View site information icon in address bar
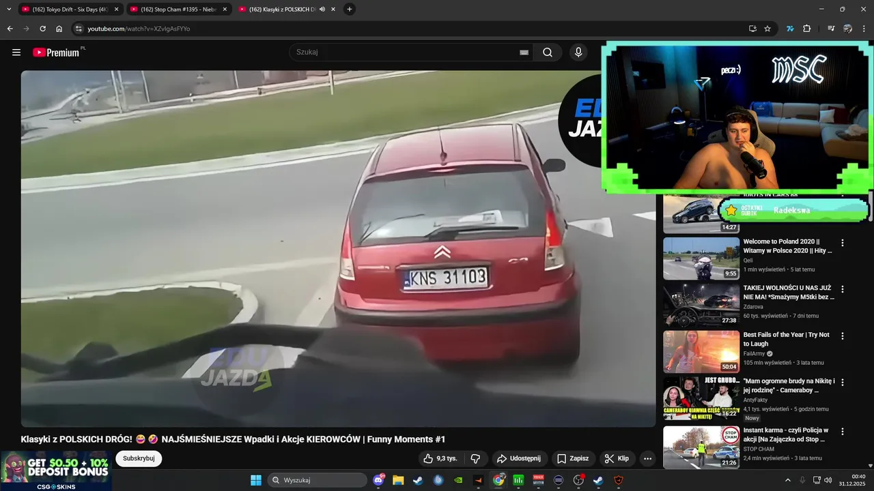 point(79,29)
